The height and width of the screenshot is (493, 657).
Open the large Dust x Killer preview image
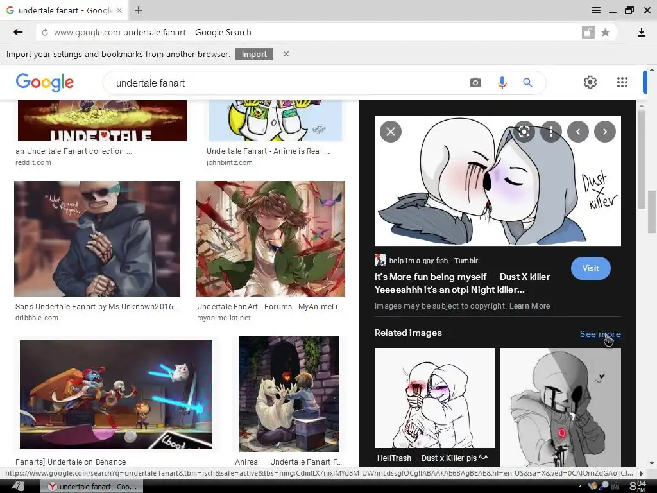tap(498, 180)
